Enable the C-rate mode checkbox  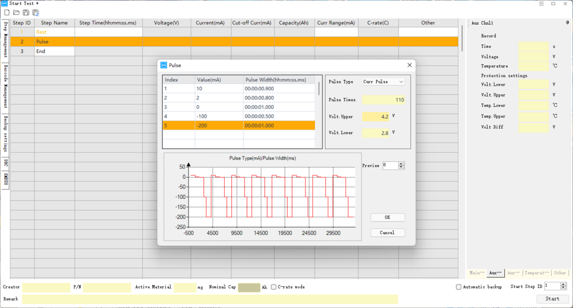coord(274,287)
